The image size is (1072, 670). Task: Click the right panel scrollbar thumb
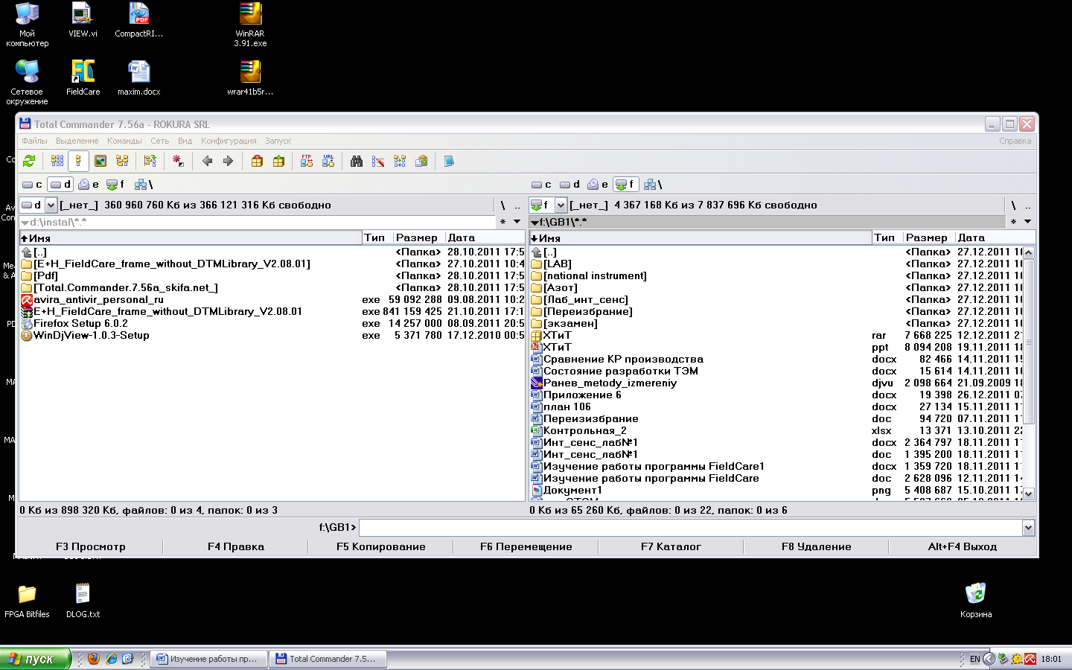pyautogui.click(x=1029, y=342)
